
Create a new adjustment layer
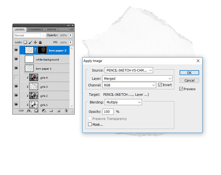pyautogui.click(x=44, y=111)
